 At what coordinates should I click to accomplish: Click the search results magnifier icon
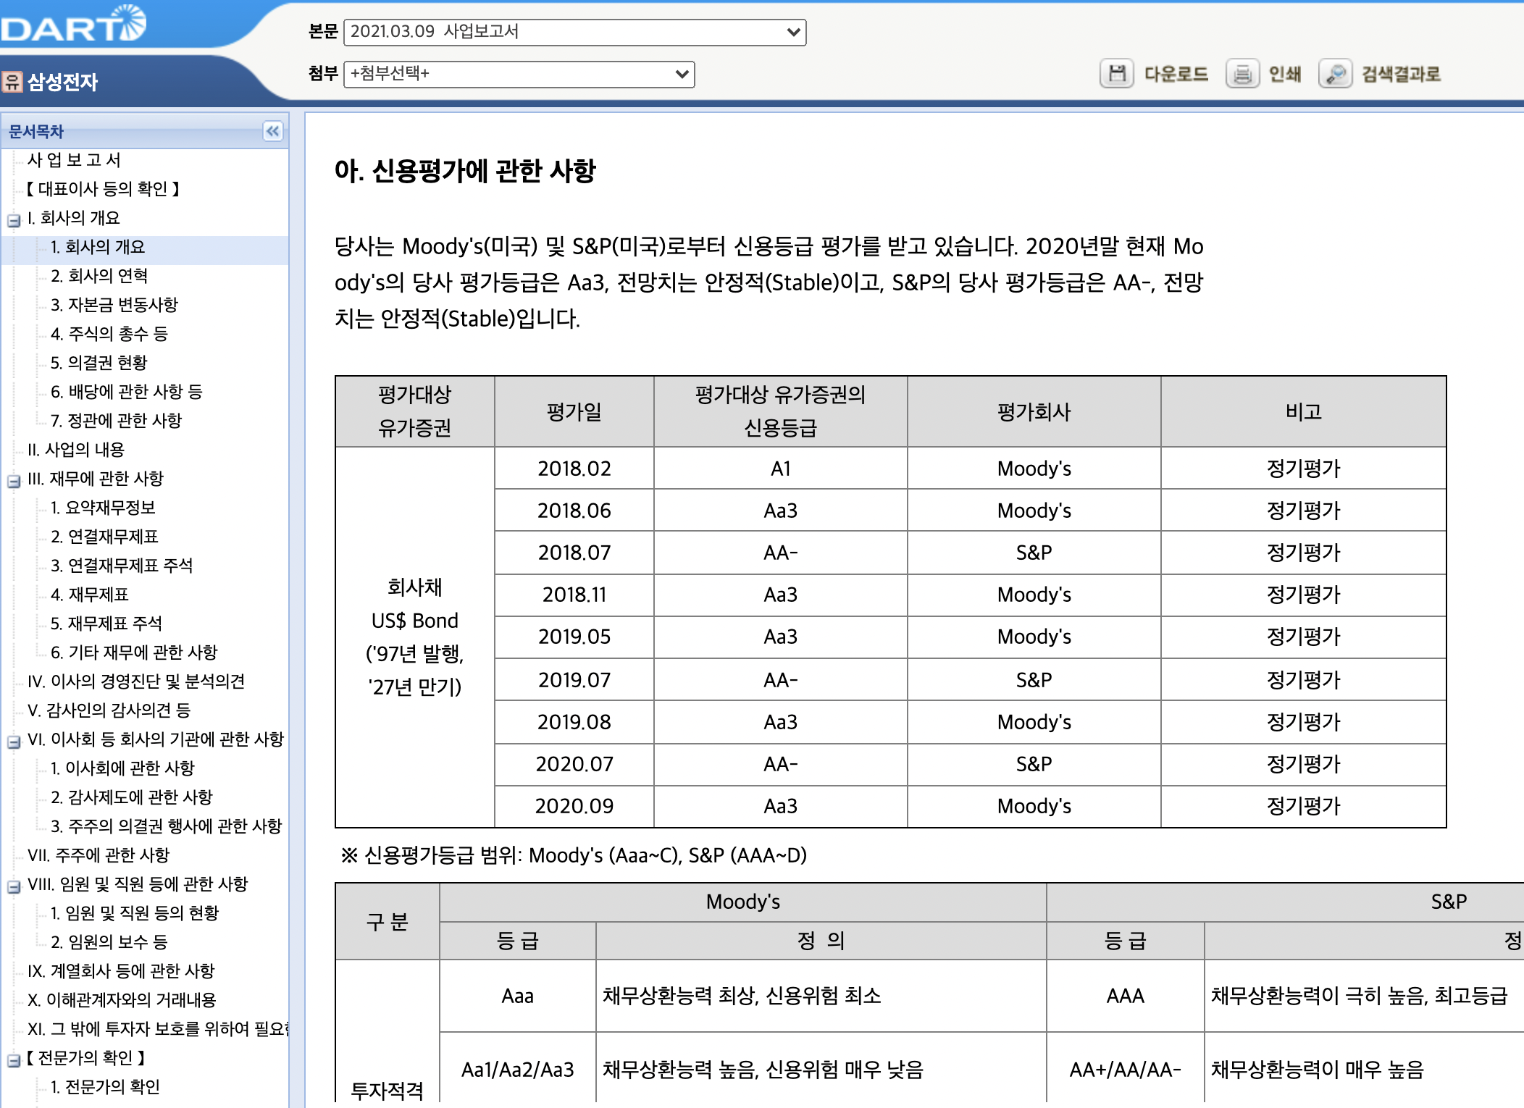pyautogui.click(x=1335, y=74)
